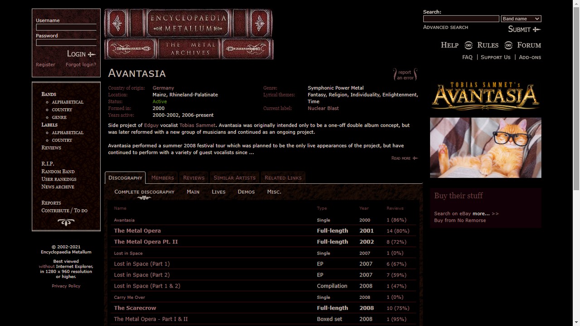Open the Tobias Sammet artist link
The image size is (580, 326).
[x=198, y=125]
